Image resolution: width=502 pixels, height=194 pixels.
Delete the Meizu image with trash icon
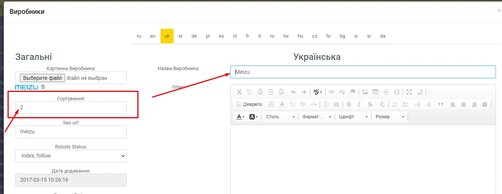click(43, 87)
